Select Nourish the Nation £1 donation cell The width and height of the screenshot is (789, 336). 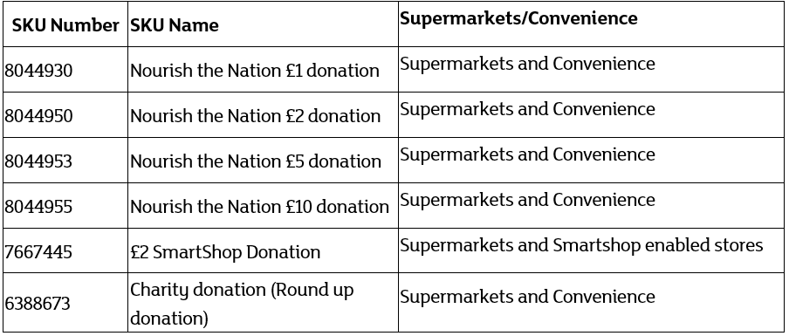pos(264,70)
